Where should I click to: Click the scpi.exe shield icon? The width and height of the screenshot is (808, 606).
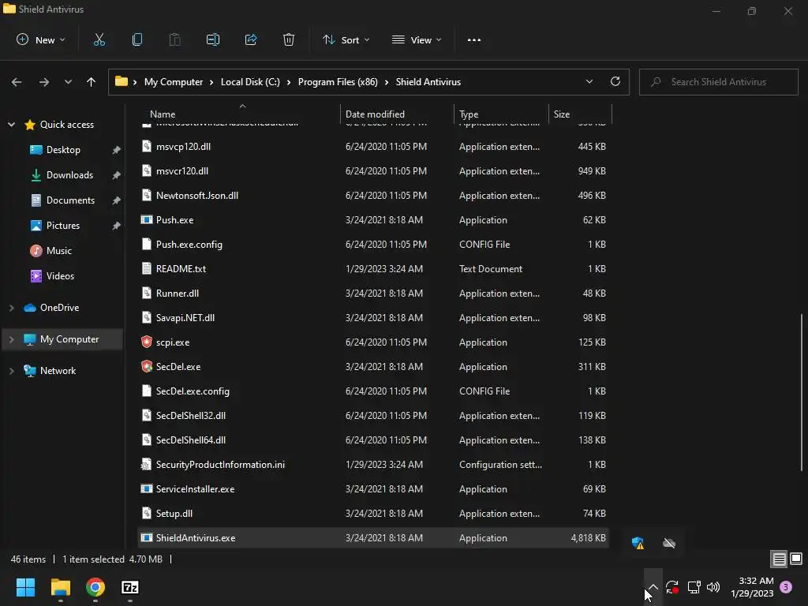(x=147, y=342)
